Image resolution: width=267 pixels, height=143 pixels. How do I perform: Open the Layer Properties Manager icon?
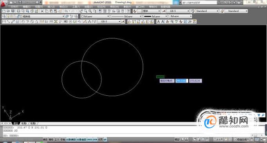click(x=4, y=16)
